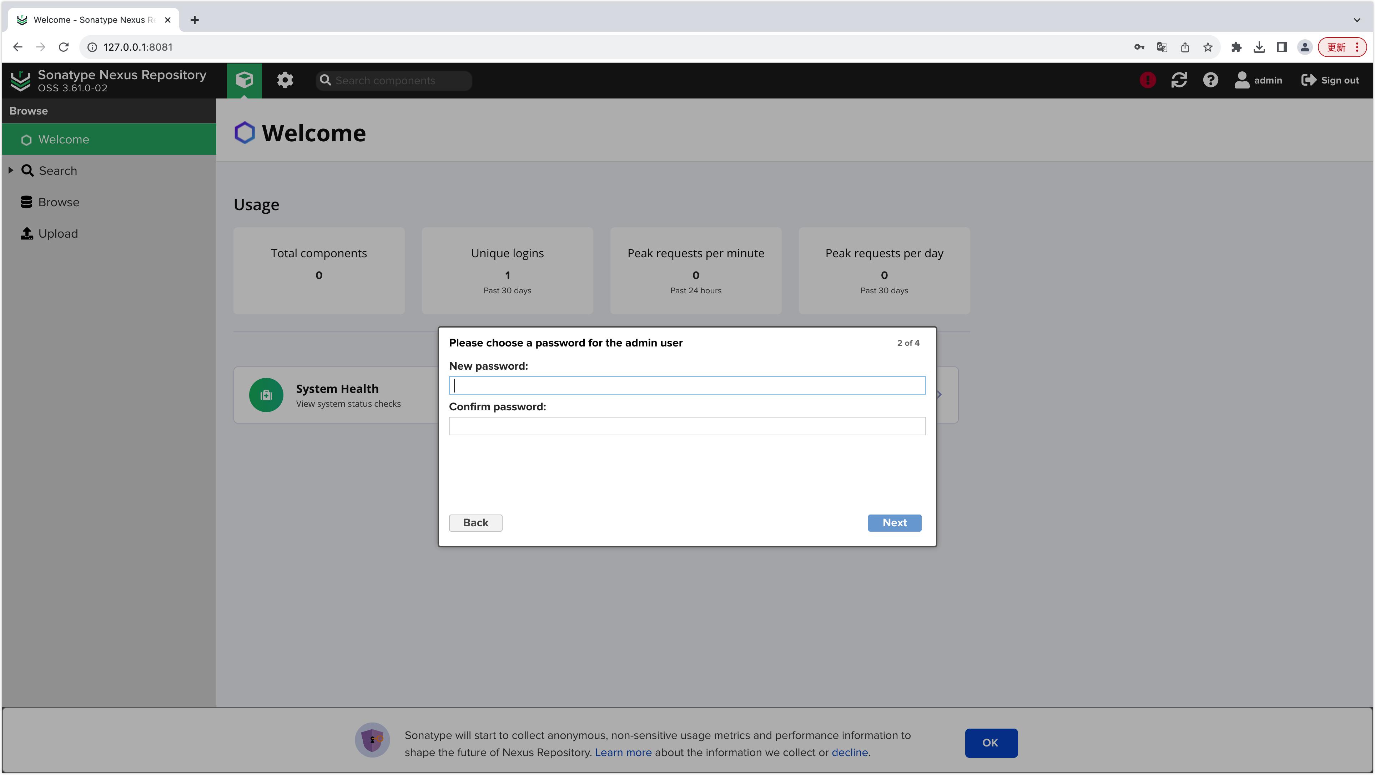Open the tab search dropdown chevron
Screen dimensions: 1375x775
1357,20
